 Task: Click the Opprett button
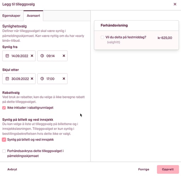point(168,169)
